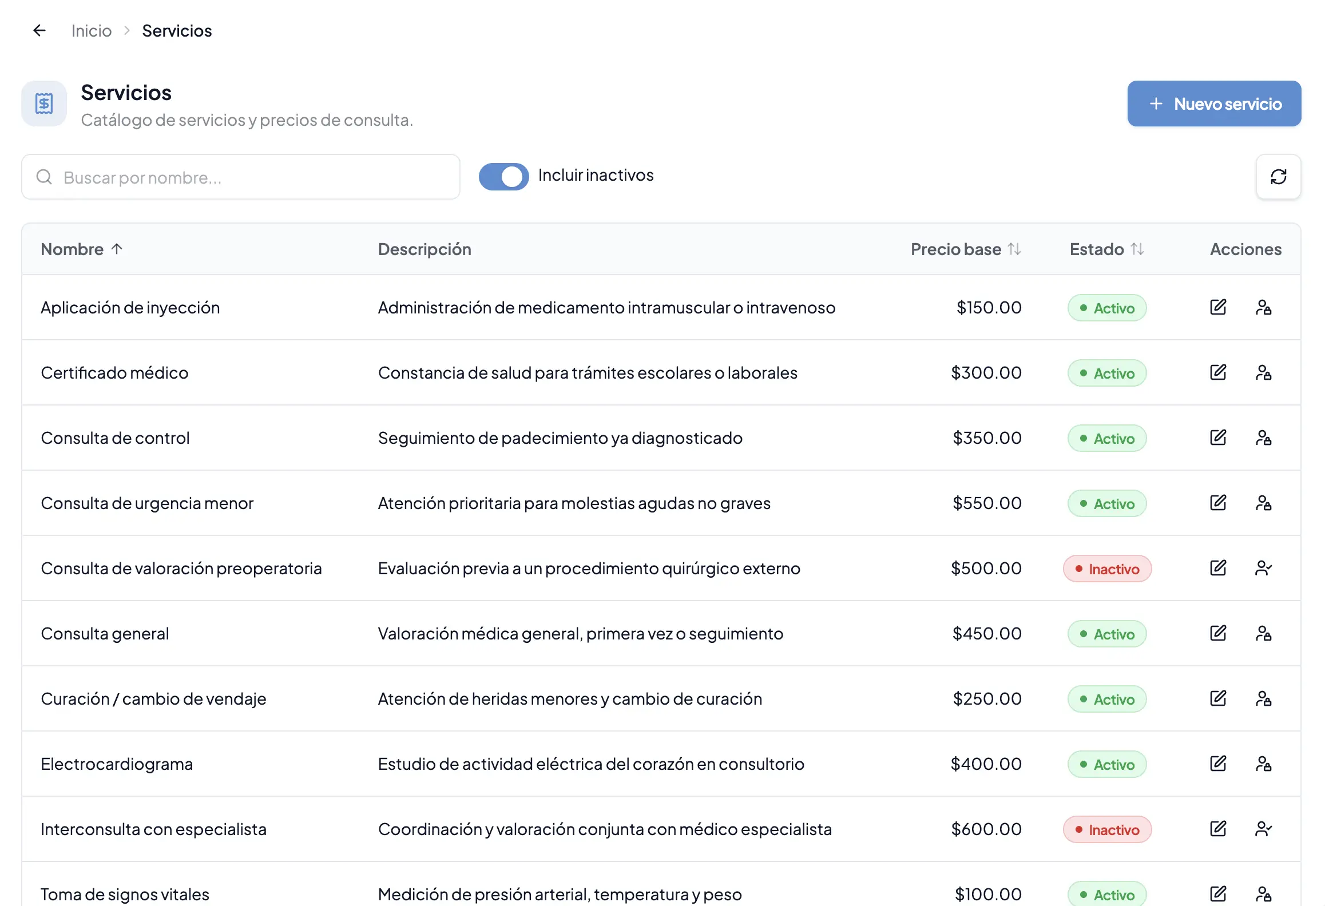This screenshot has width=1325, height=906.
Task: Deactivate the Electrocardiograma service
Action: point(1263,764)
